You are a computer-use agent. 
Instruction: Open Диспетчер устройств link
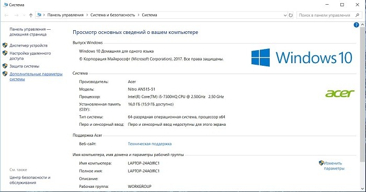click(x=28, y=45)
